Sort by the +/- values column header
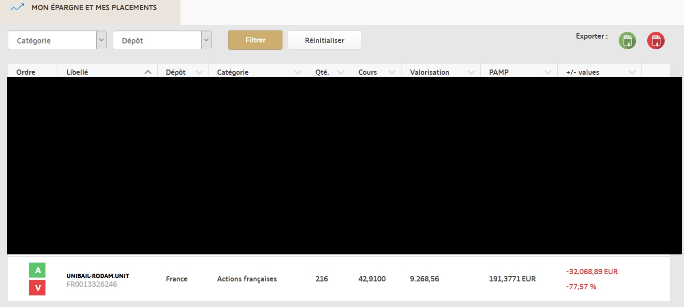Image resolution: width=684 pixels, height=307 pixels. (600, 72)
